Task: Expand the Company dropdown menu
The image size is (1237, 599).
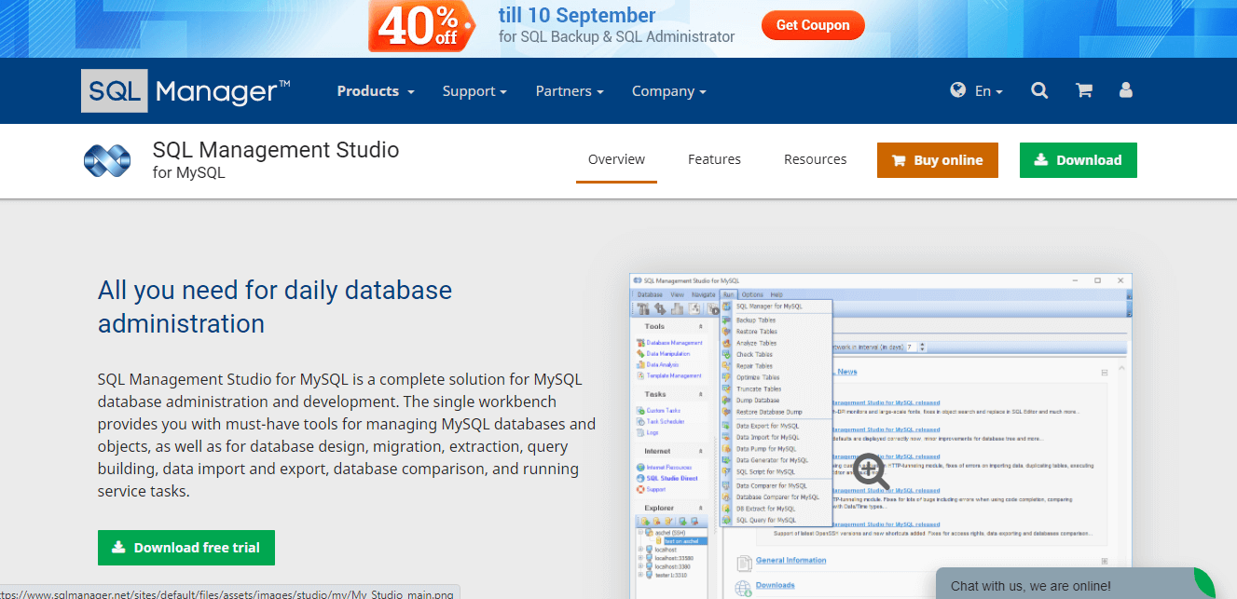Action: (668, 91)
